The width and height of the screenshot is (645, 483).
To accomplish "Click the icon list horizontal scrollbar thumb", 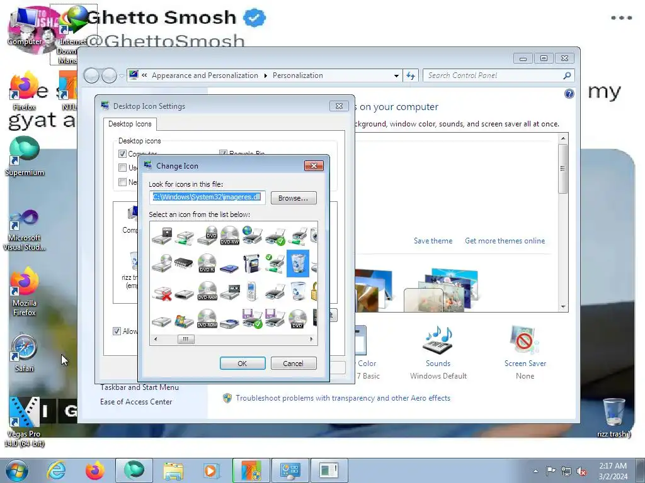I will point(186,339).
